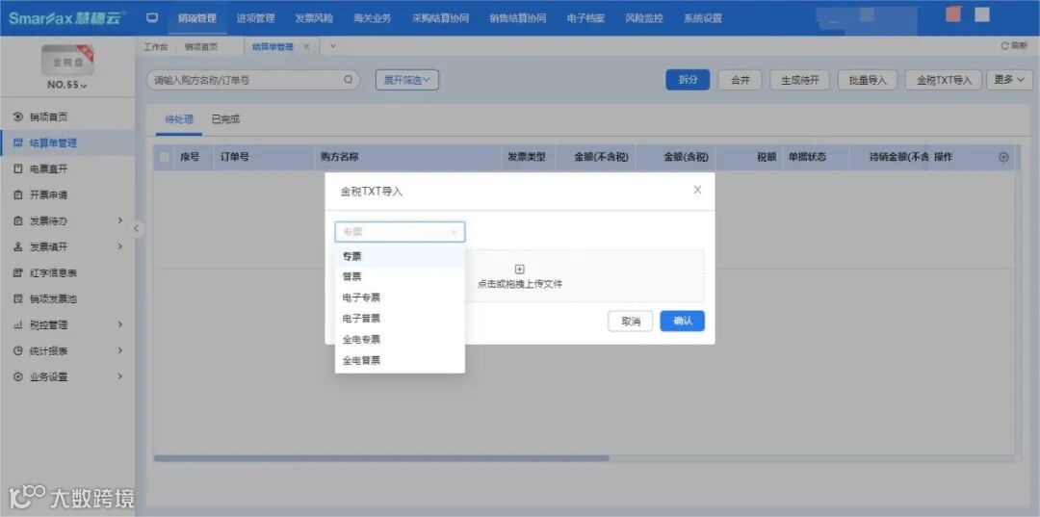Toggle the select-all checkbox in table header

tap(164, 157)
